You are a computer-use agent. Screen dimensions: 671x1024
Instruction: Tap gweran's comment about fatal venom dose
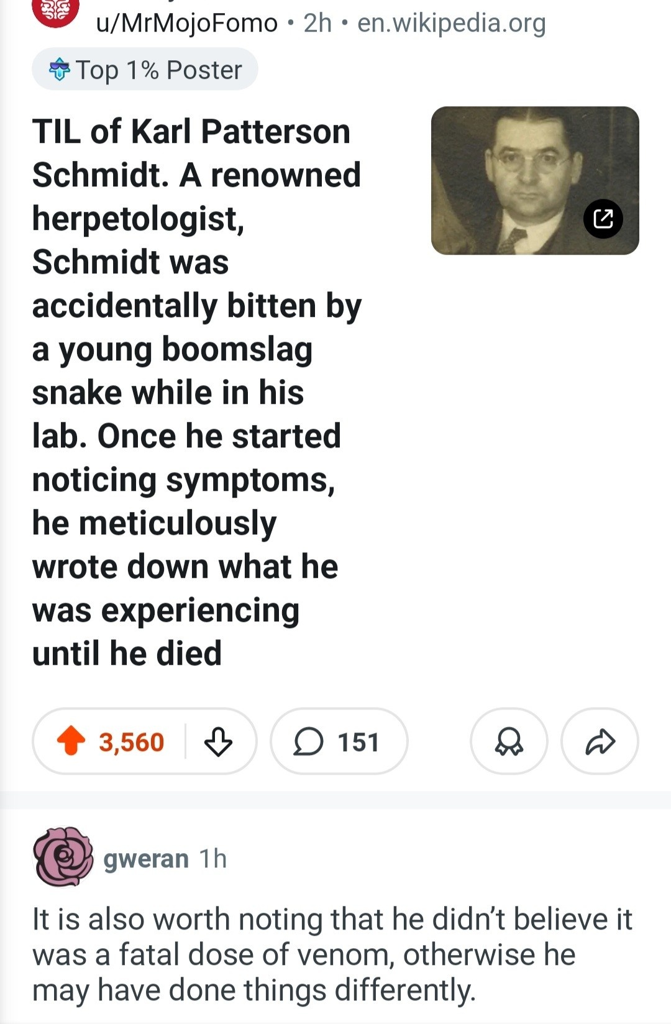click(x=332, y=954)
